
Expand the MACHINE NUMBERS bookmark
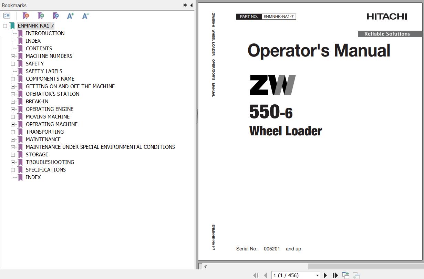[13, 56]
